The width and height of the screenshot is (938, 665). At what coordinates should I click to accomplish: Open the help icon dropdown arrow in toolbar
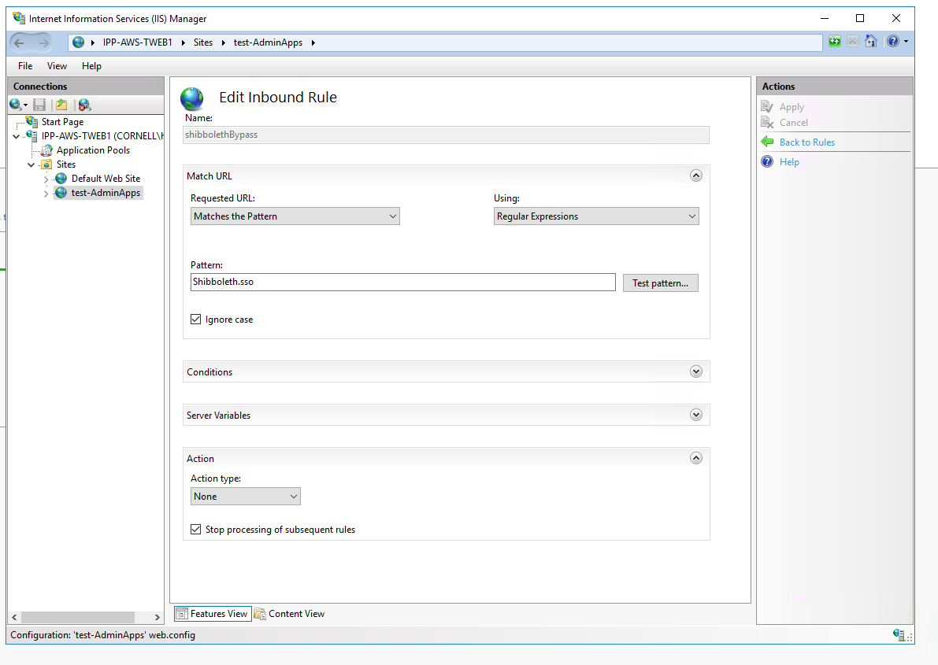coord(906,41)
